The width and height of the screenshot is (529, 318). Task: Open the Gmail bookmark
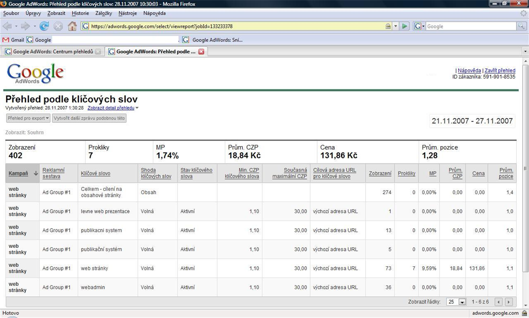click(13, 40)
